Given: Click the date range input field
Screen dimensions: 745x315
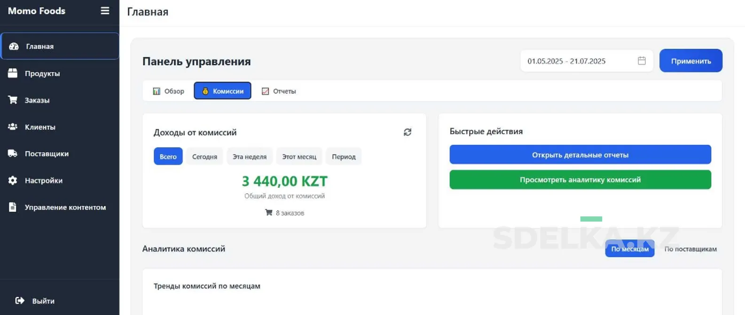Looking at the screenshot, I should coord(587,61).
